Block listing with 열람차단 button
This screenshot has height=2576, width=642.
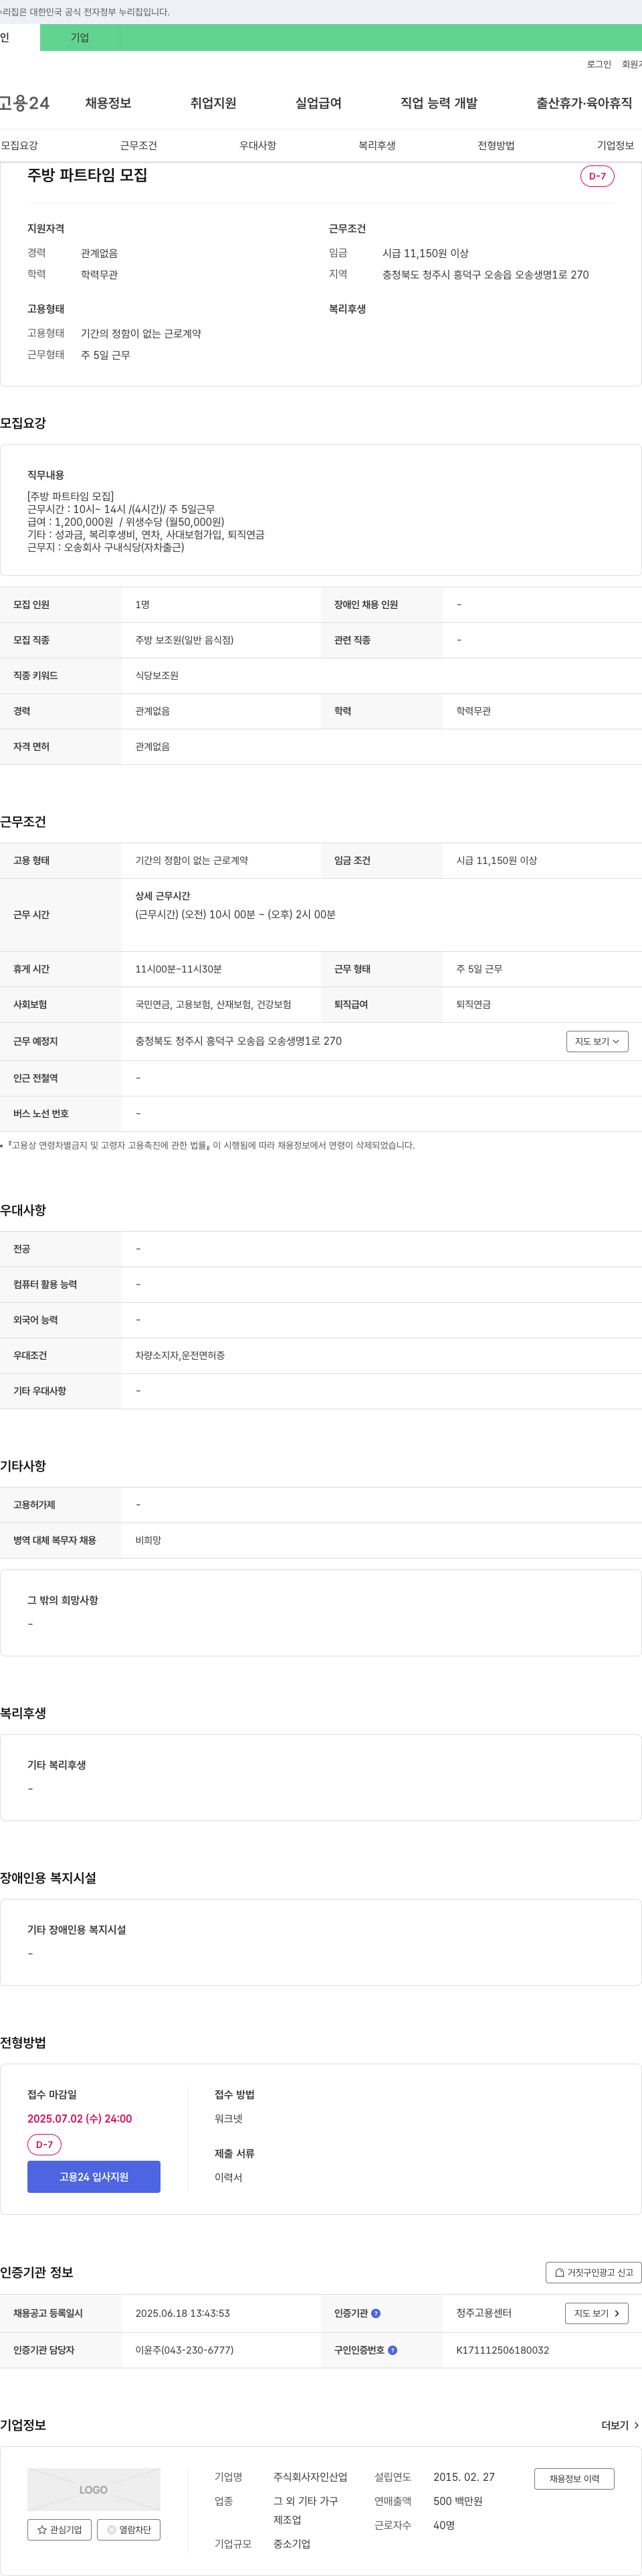tap(129, 2529)
